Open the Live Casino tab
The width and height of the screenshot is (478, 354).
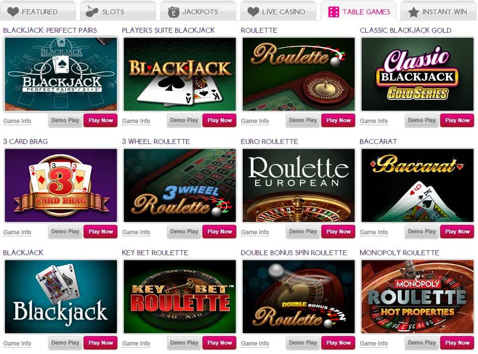(278, 10)
